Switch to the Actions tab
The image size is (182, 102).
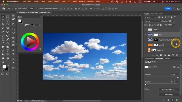tap(167, 58)
